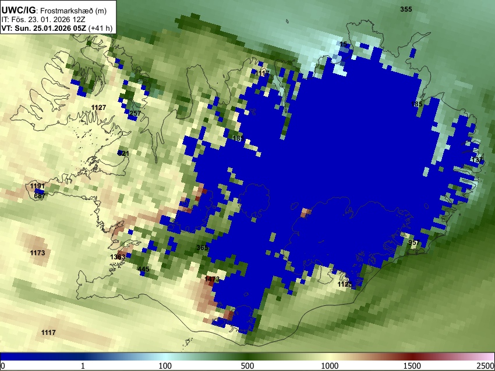The image size is (495, 371).
Task: Click the 257 value on the map
Action: point(135,113)
